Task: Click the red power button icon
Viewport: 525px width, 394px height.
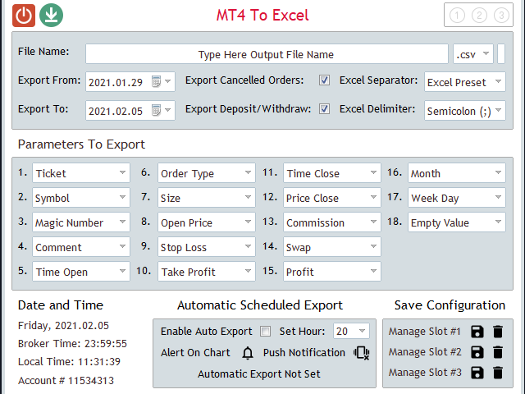Action: tap(24, 16)
